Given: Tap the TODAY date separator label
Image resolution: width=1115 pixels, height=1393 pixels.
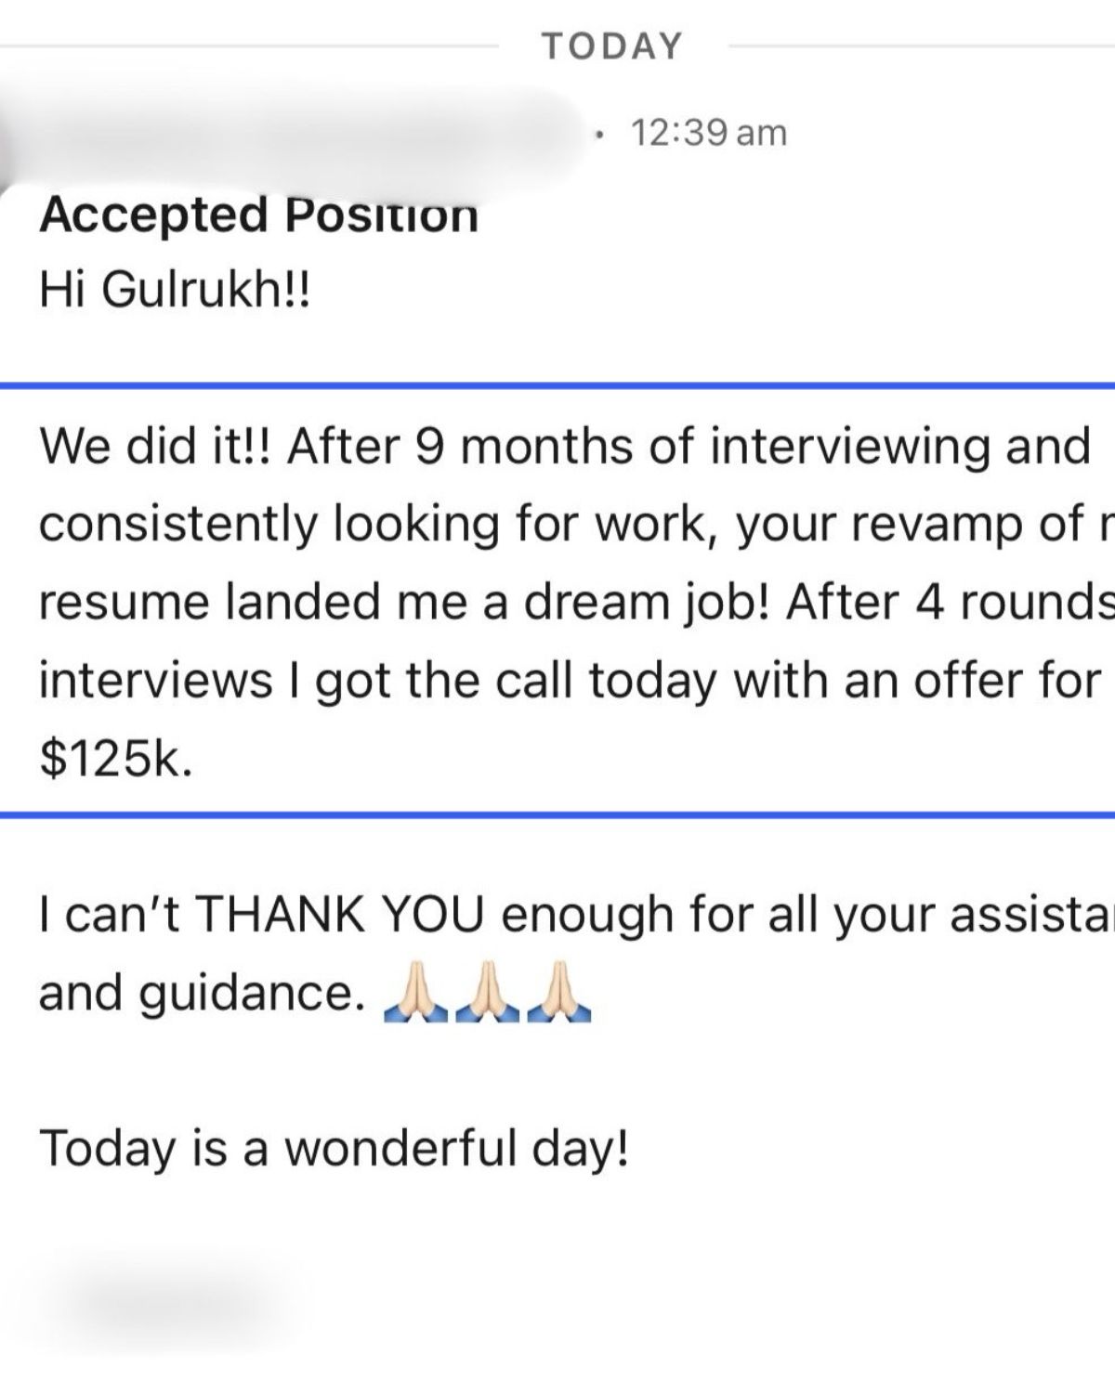Looking at the screenshot, I should coord(612,46).
